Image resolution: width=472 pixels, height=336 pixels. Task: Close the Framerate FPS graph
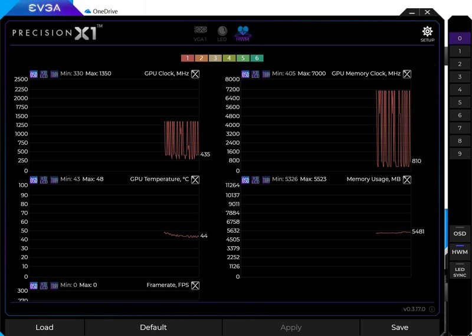(x=195, y=285)
